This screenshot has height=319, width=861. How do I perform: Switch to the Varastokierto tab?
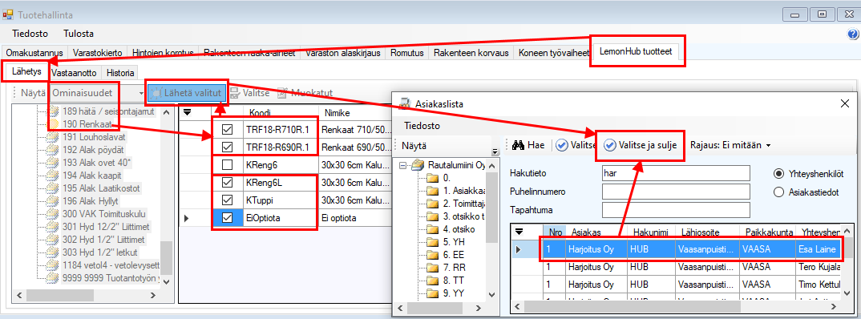click(98, 53)
